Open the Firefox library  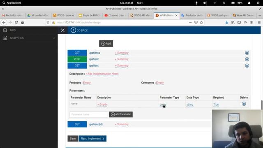tap(233, 22)
